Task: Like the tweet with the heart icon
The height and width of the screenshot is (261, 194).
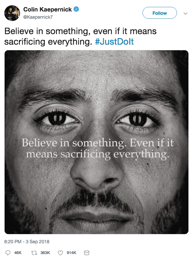Action: 60,253
